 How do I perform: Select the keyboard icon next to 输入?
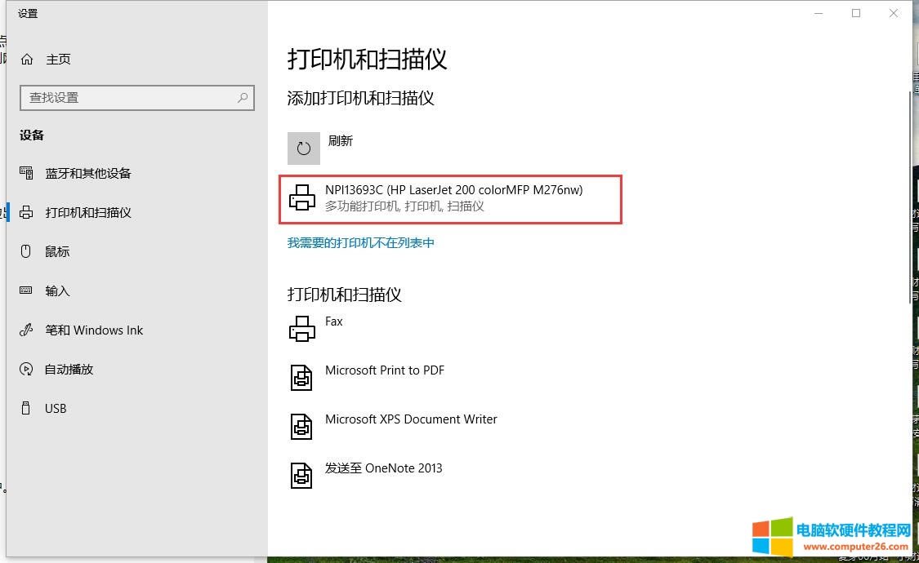coord(25,290)
